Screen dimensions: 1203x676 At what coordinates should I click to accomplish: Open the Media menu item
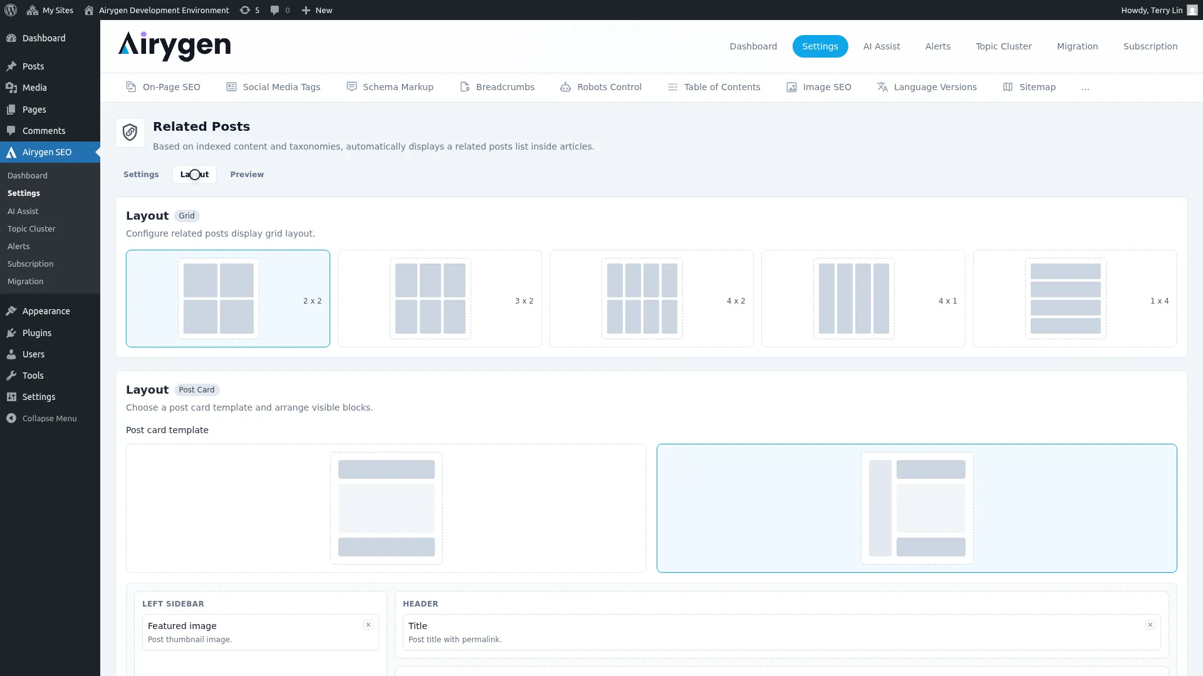pos(50,88)
